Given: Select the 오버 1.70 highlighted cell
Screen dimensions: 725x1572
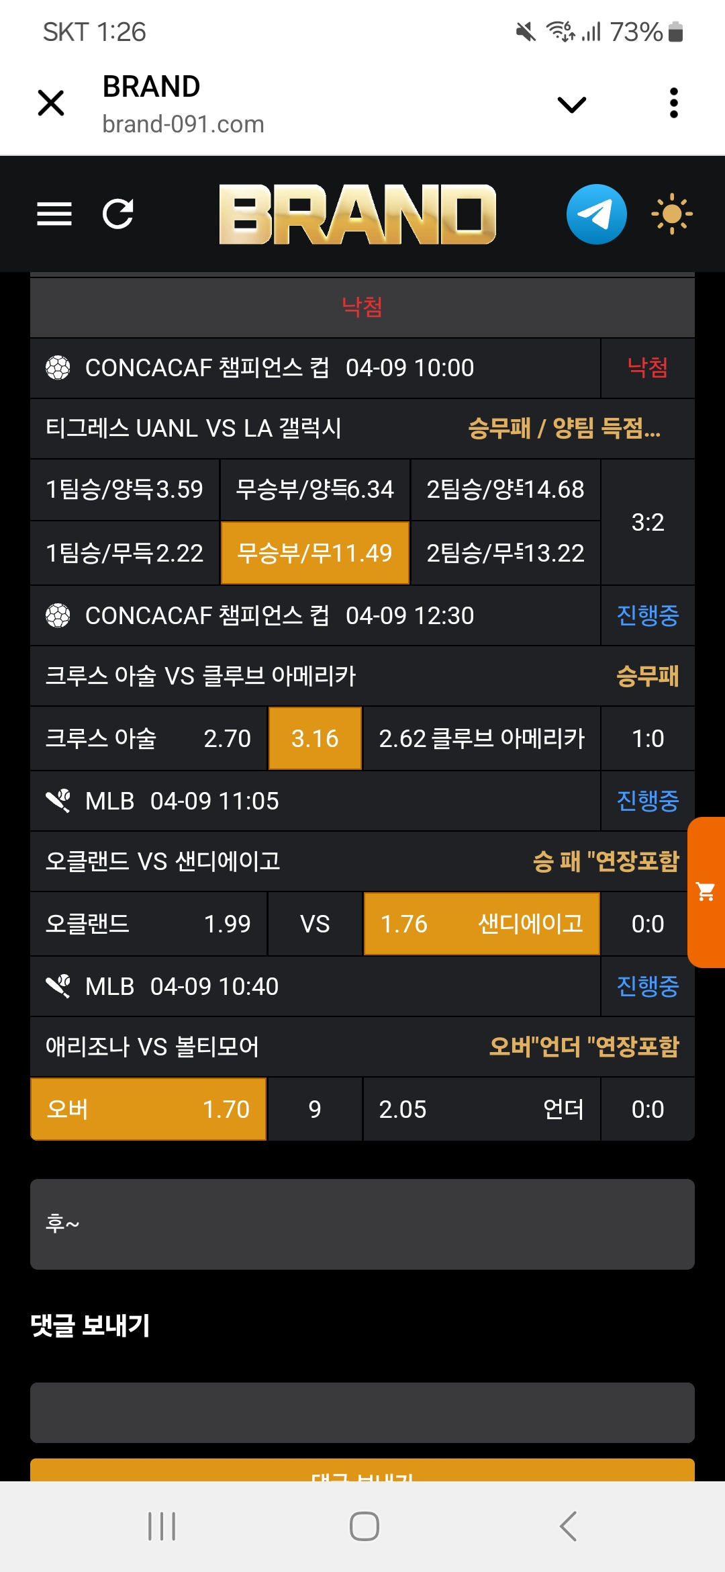Looking at the screenshot, I should pyautogui.click(x=148, y=1109).
